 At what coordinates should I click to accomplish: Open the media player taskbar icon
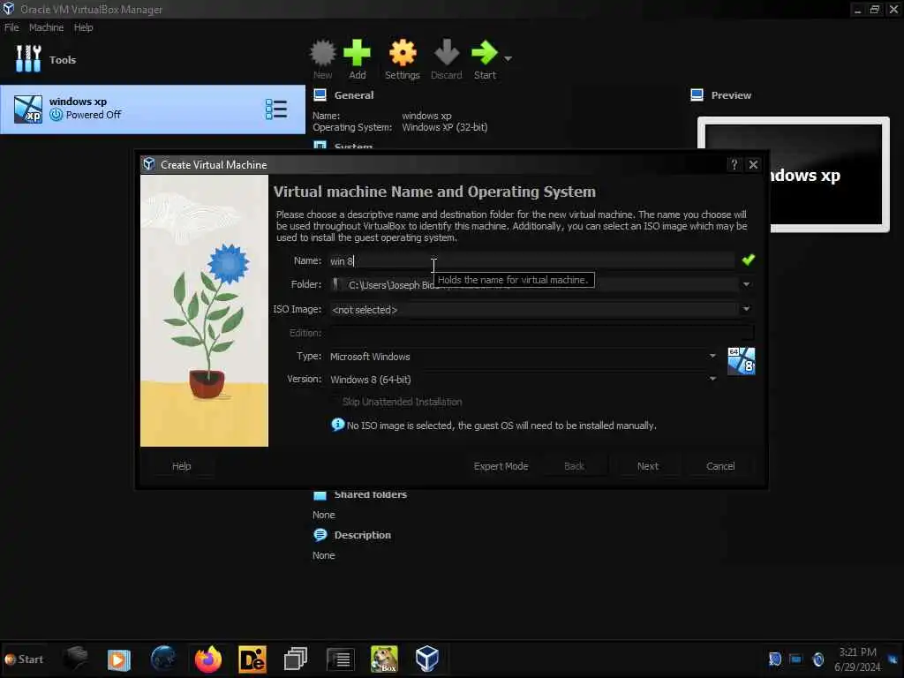pos(119,659)
